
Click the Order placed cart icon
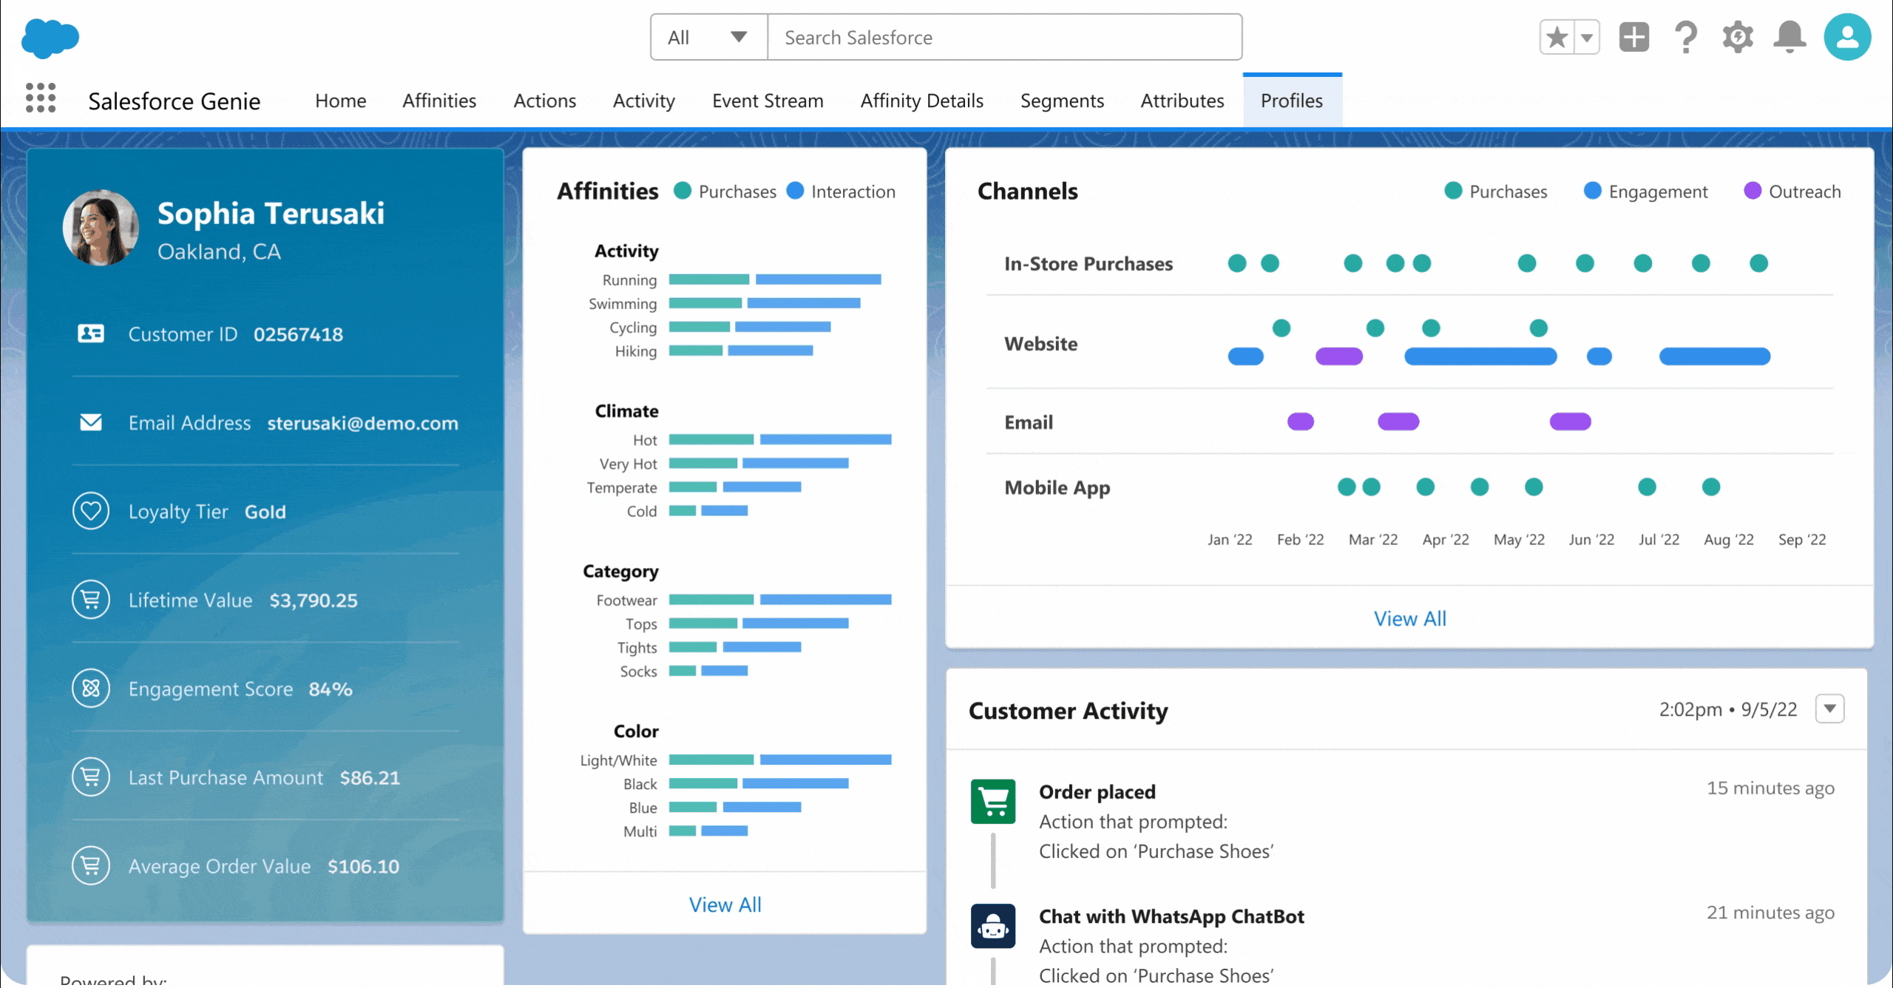(x=992, y=801)
